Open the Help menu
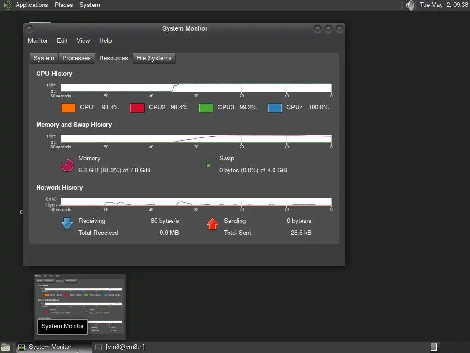The height and width of the screenshot is (353, 470). [x=105, y=40]
